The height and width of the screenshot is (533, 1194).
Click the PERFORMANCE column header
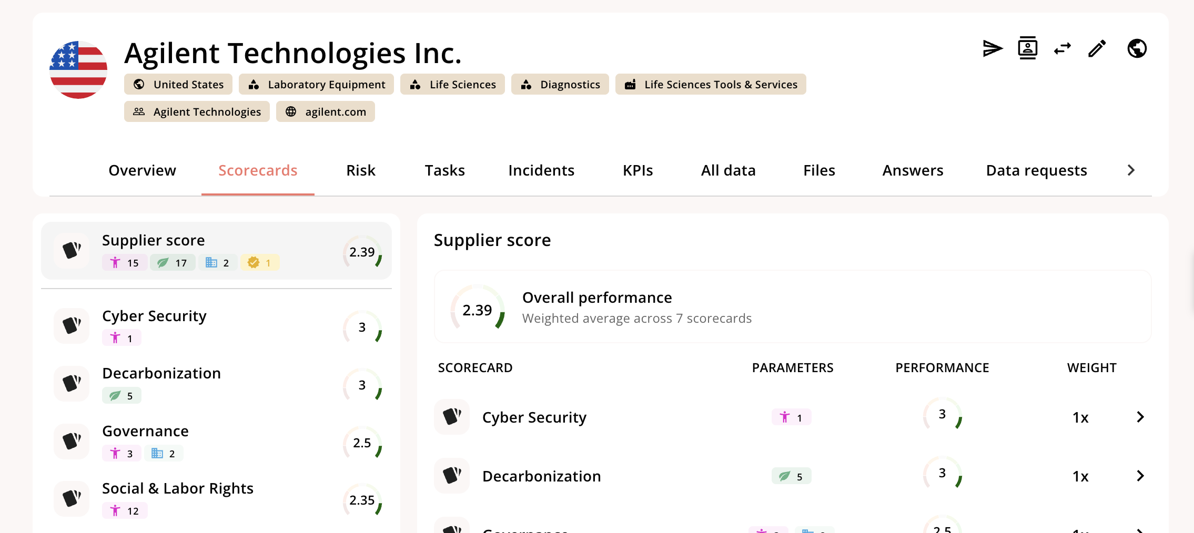[942, 367]
